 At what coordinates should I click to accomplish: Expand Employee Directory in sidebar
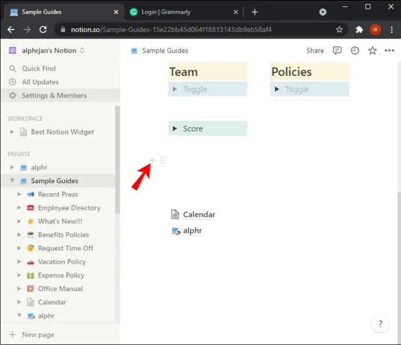pos(19,208)
